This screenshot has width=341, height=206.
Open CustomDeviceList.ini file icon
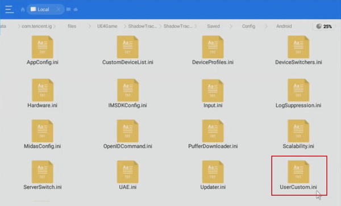click(x=128, y=47)
